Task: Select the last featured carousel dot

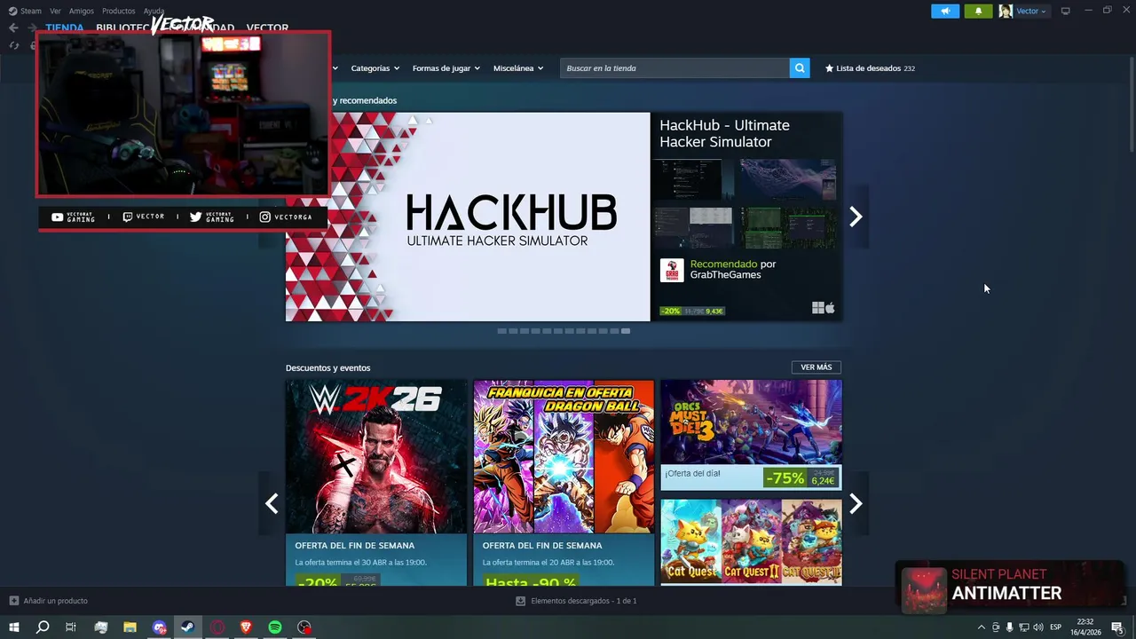Action: tap(626, 331)
